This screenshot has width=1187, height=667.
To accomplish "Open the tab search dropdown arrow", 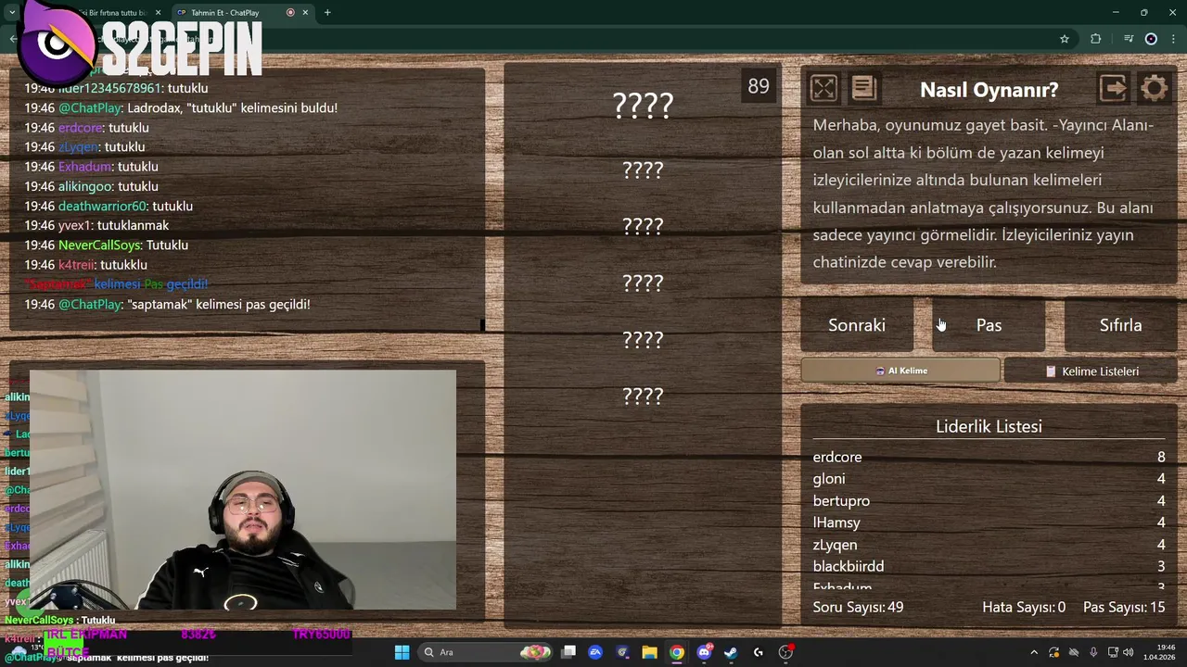I will 12,13.
